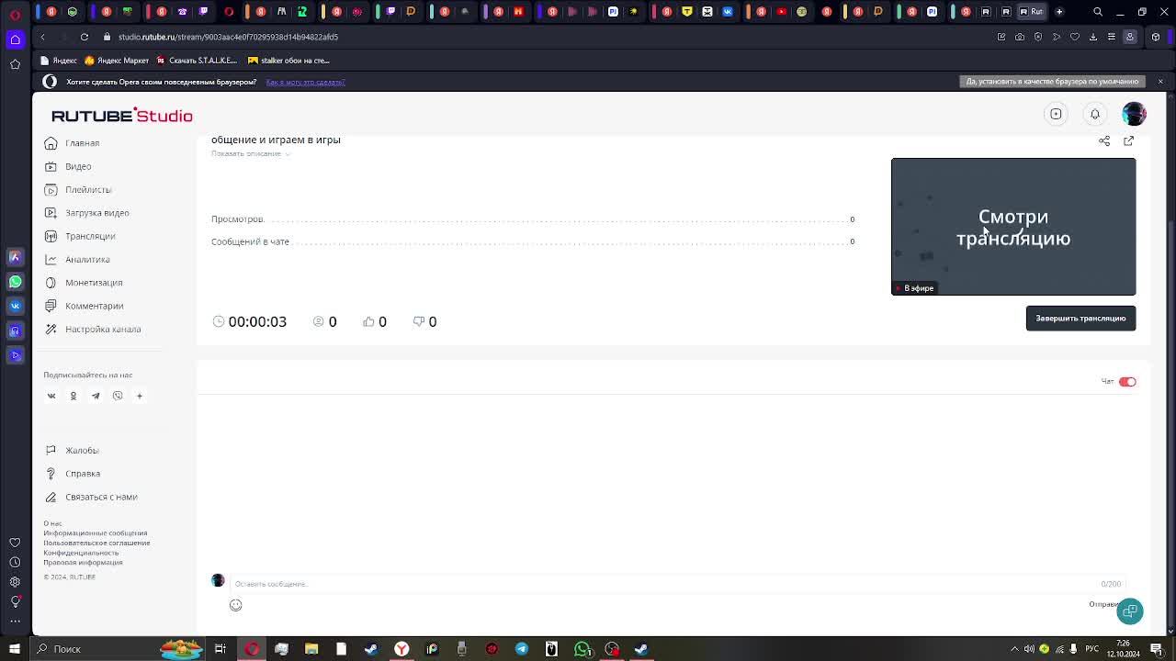The height and width of the screenshot is (661, 1176).
Task: Open the О нас footer link
Action: (52, 523)
